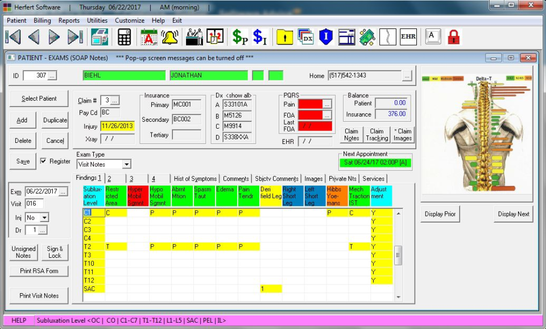Open the Dr number dropdown
The height and width of the screenshot is (329, 546).
tap(42, 230)
